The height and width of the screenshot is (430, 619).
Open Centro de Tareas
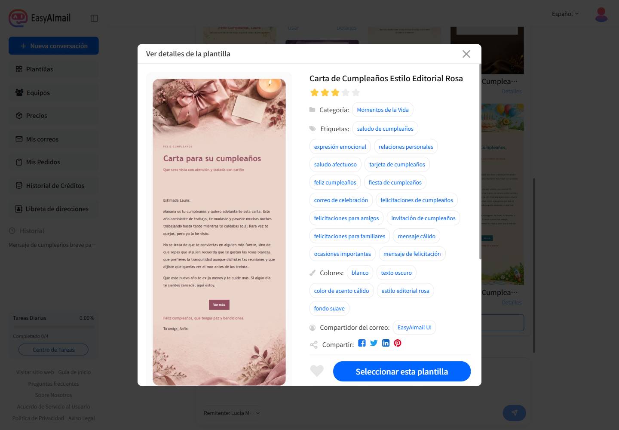(x=53, y=350)
